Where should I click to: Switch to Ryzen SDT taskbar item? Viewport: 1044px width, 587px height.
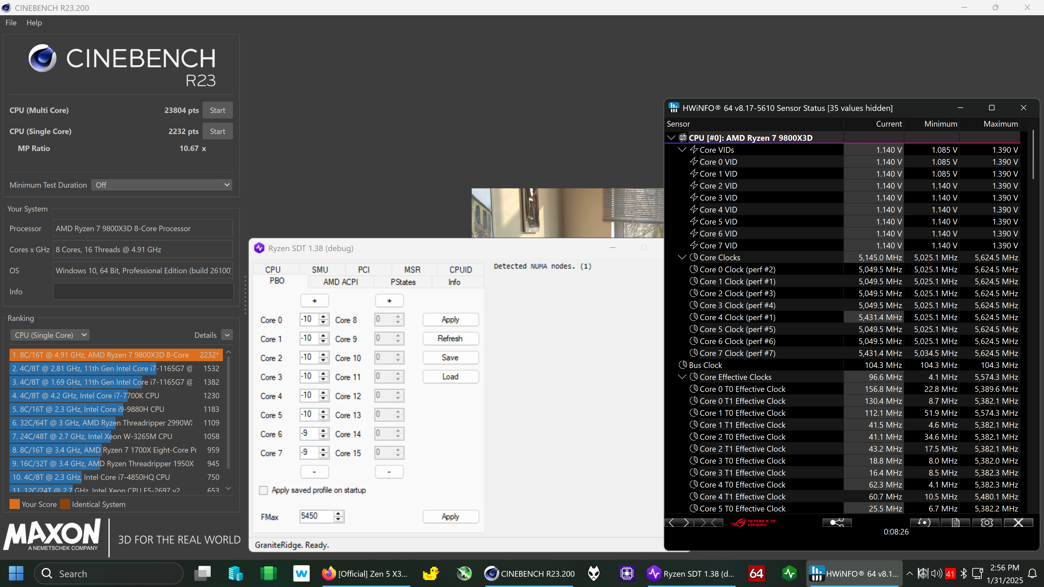point(691,574)
